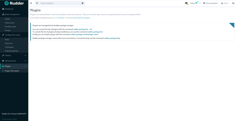The width and height of the screenshot is (235, 121).
Task: Toggle the sidebar hamburger menu
Action: click(31, 3)
